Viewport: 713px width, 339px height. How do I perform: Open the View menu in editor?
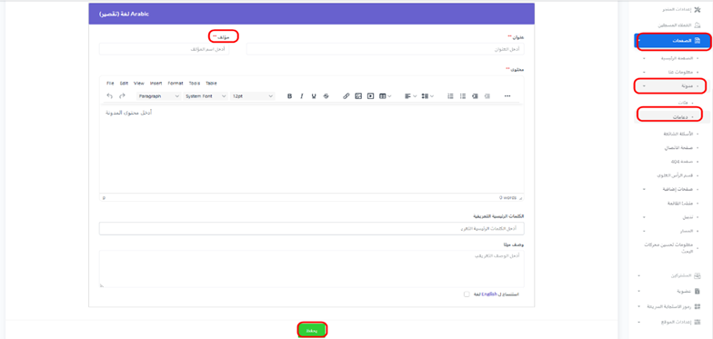click(x=139, y=84)
